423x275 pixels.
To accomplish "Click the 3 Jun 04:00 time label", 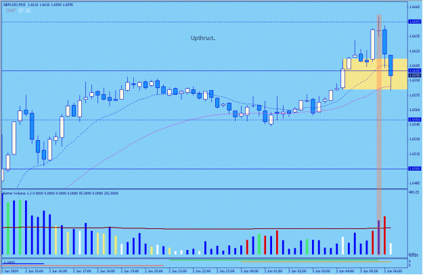I will click(x=345, y=271).
